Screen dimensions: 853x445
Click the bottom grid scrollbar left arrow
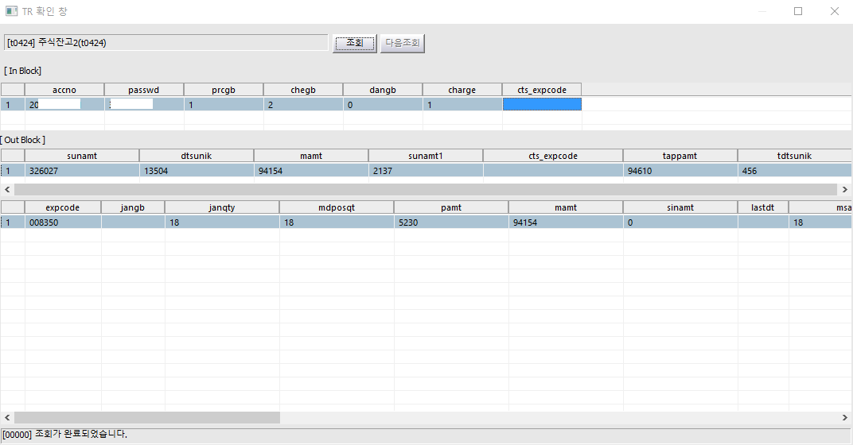coord(7,417)
